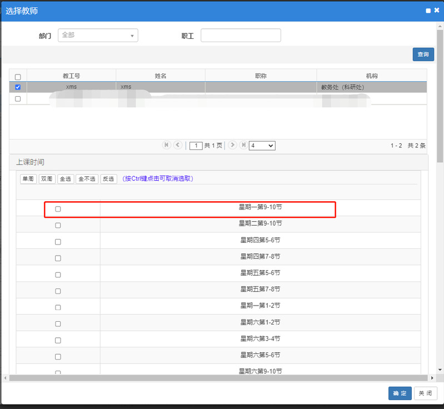Go to previous page of teacher list
444x409 pixels.
pos(178,145)
